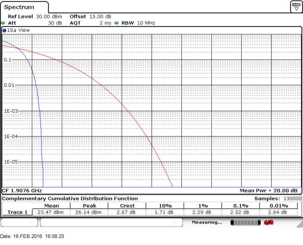Click the 1E-05 y-axis label
This screenshot has height=245, width=303.
coord(11,162)
